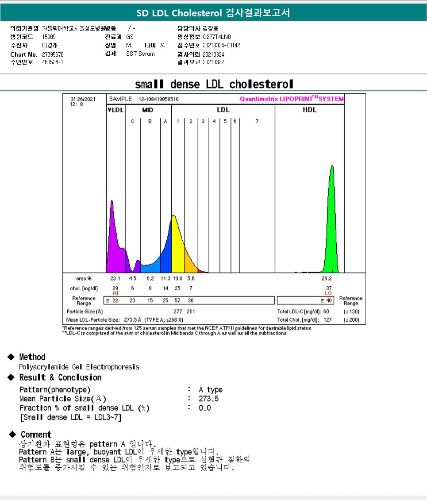The image size is (427, 500).
Task: Click the Total LDL-C value 60
Action: [x=326, y=312]
